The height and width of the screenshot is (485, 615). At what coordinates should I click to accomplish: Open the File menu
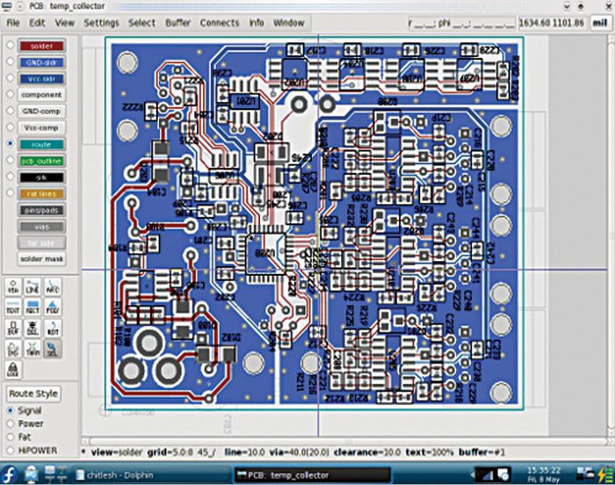click(13, 23)
